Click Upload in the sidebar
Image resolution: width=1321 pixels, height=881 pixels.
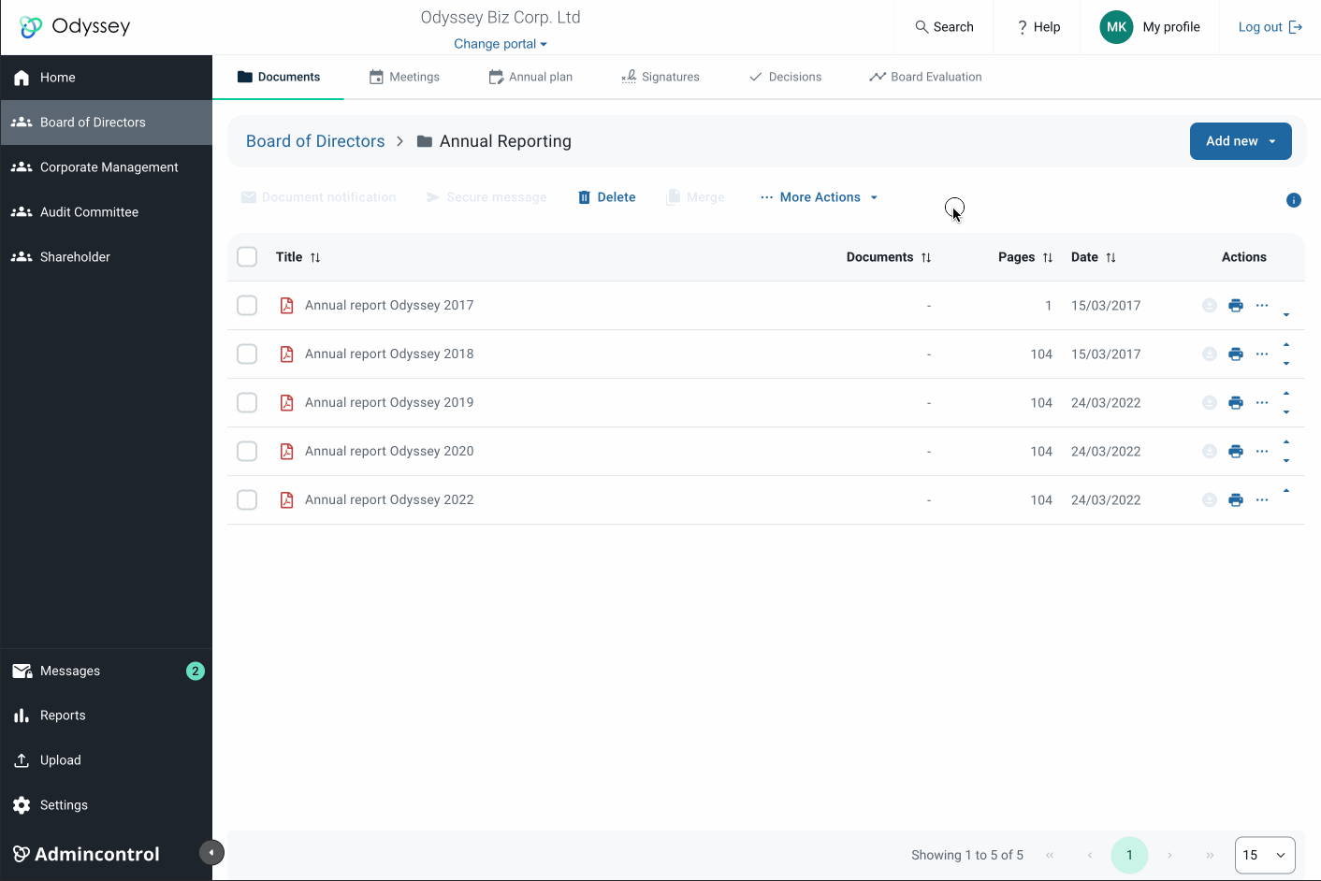pyautogui.click(x=107, y=760)
